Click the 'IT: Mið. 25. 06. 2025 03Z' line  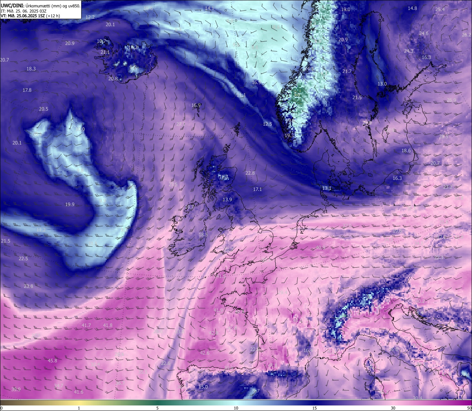[24, 11]
